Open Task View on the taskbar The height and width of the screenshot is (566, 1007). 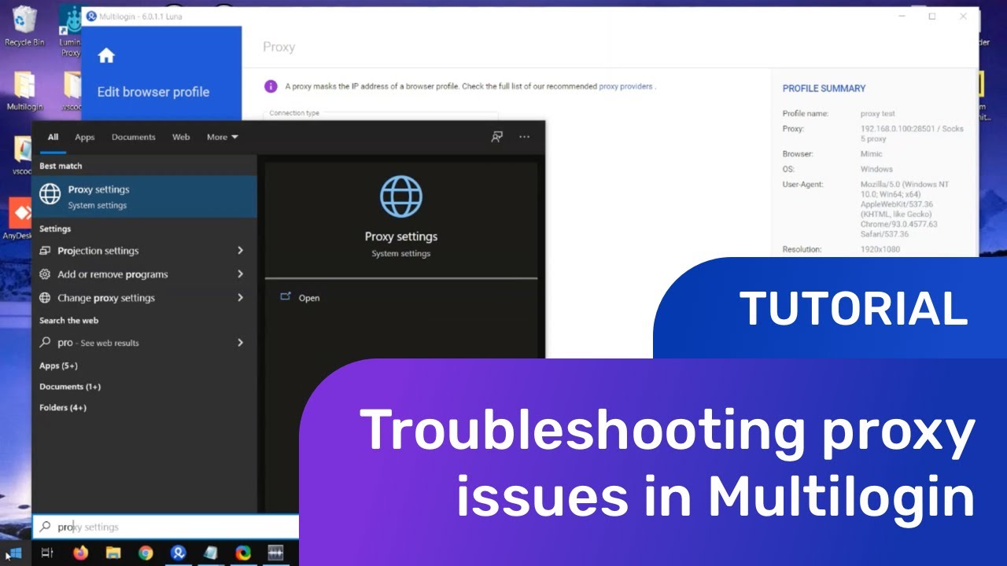tap(47, 553)
